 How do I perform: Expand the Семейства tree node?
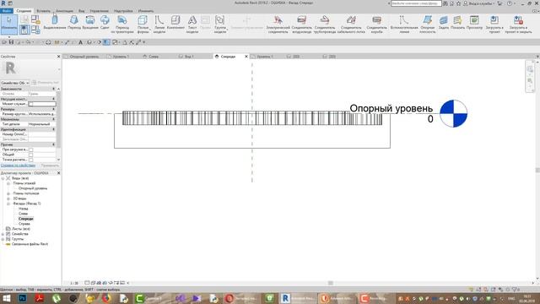tap(3, 234)
